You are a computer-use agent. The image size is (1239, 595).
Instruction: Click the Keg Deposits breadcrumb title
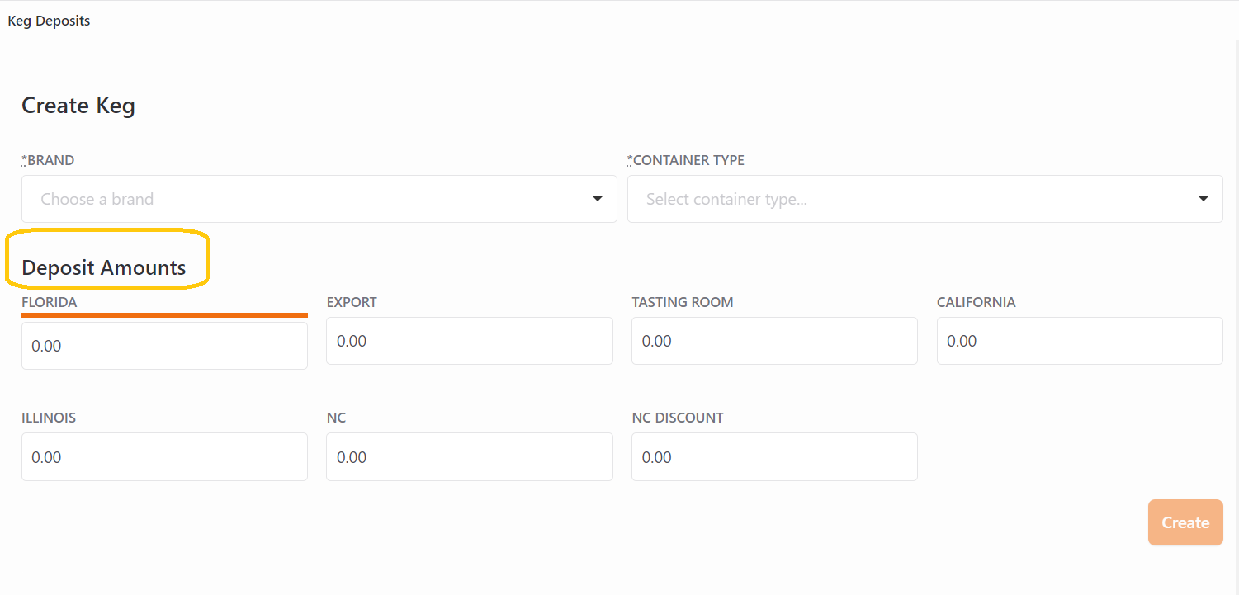[x=49, y=21]
